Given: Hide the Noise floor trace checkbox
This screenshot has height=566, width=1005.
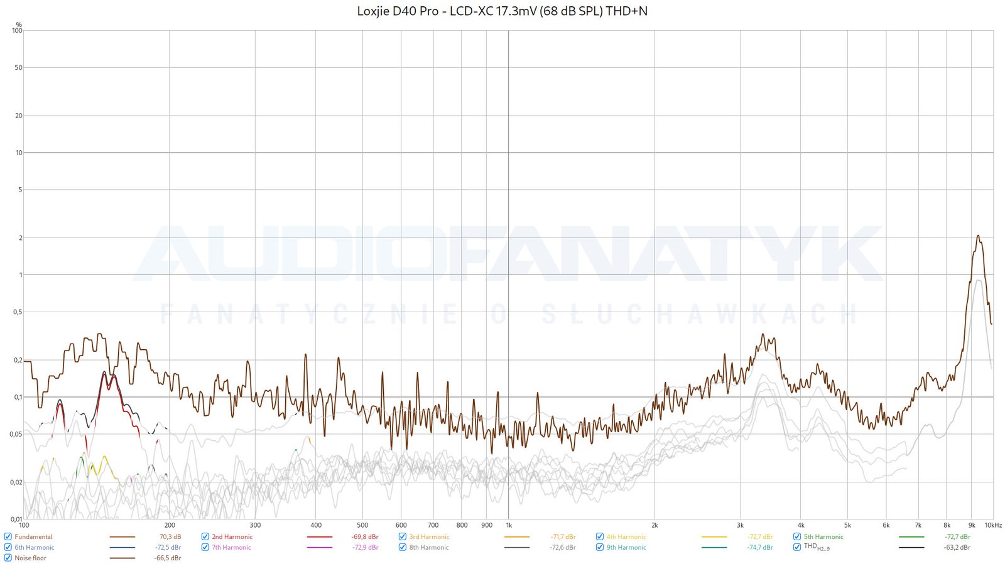Looking at the screenshot, I should pyautogui.click(x=8, y=558).
